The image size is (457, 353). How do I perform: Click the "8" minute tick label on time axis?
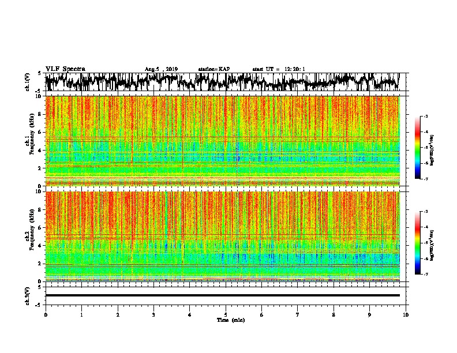pyautogui.click(x=334, y=315)
